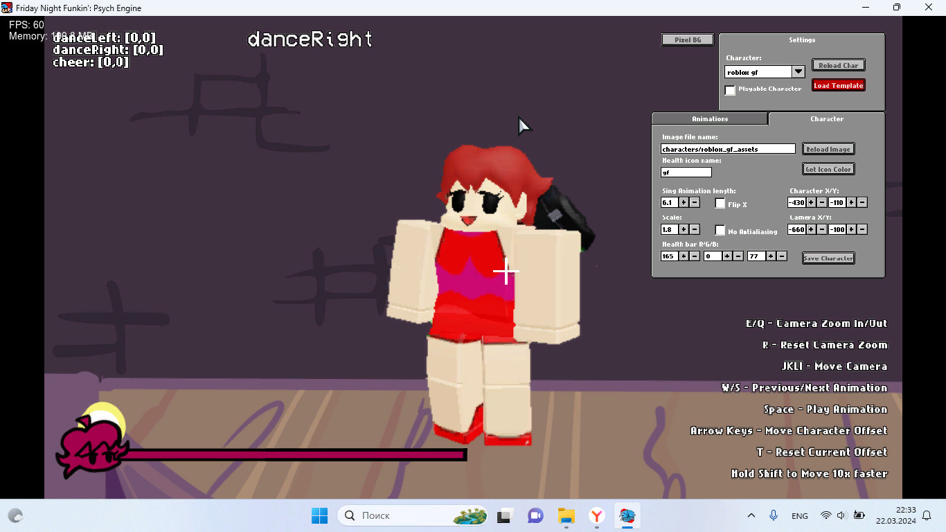946x532 pixels.
Task: Open the notification bell icon
Action: (x=927, y=515)
